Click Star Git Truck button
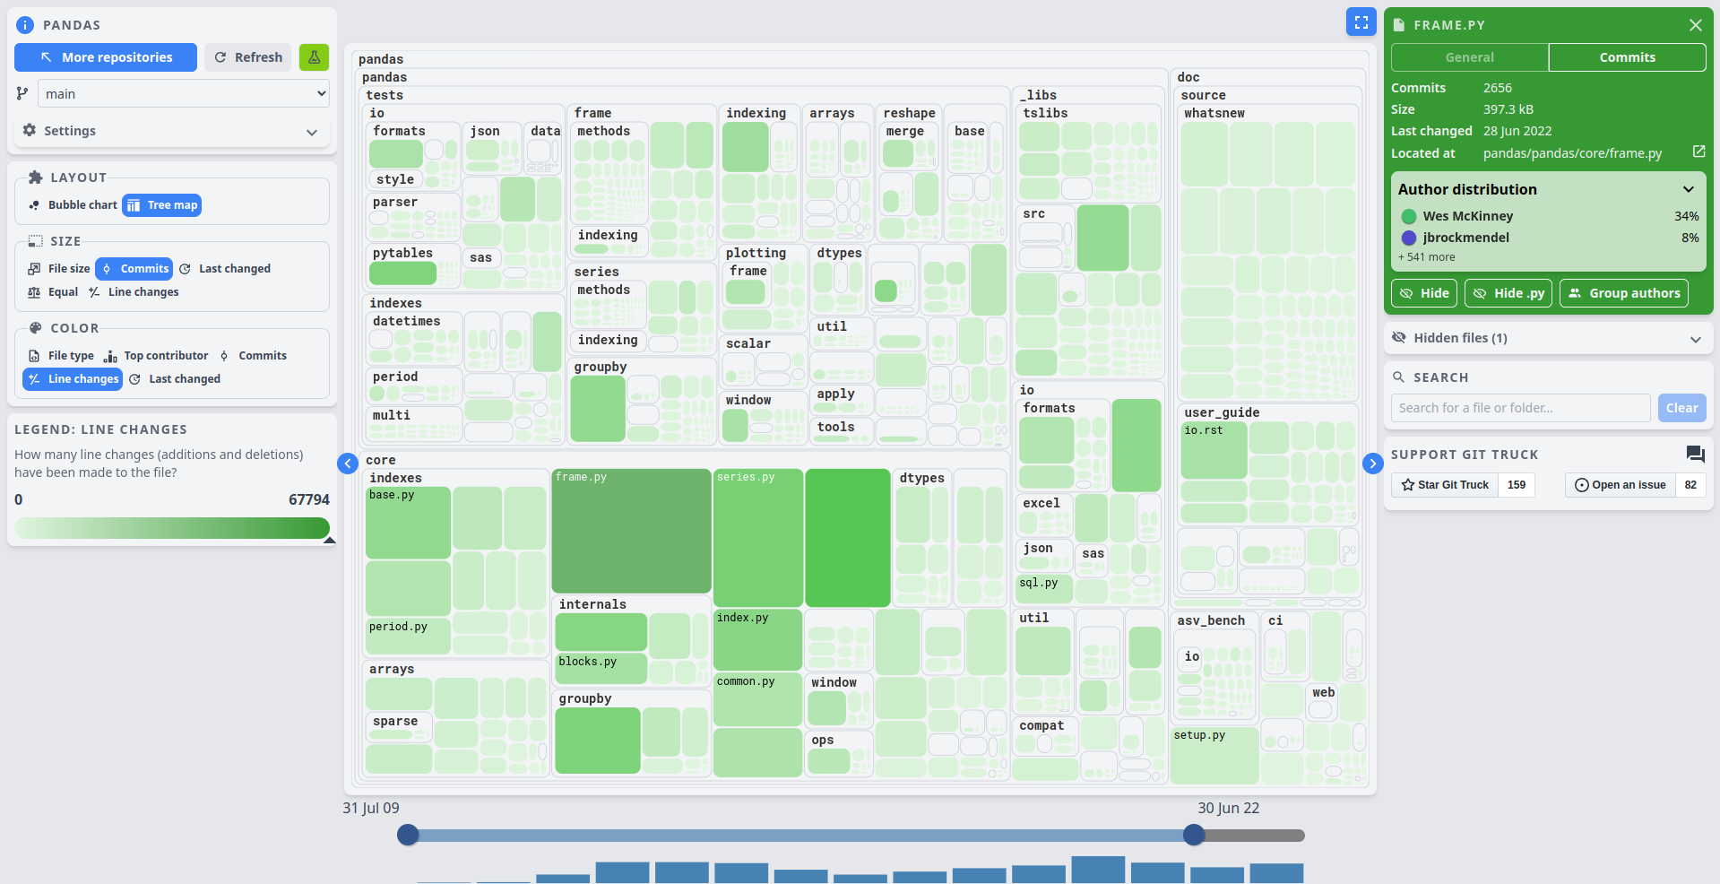Screen dimensions: 1720x884 1444,485
